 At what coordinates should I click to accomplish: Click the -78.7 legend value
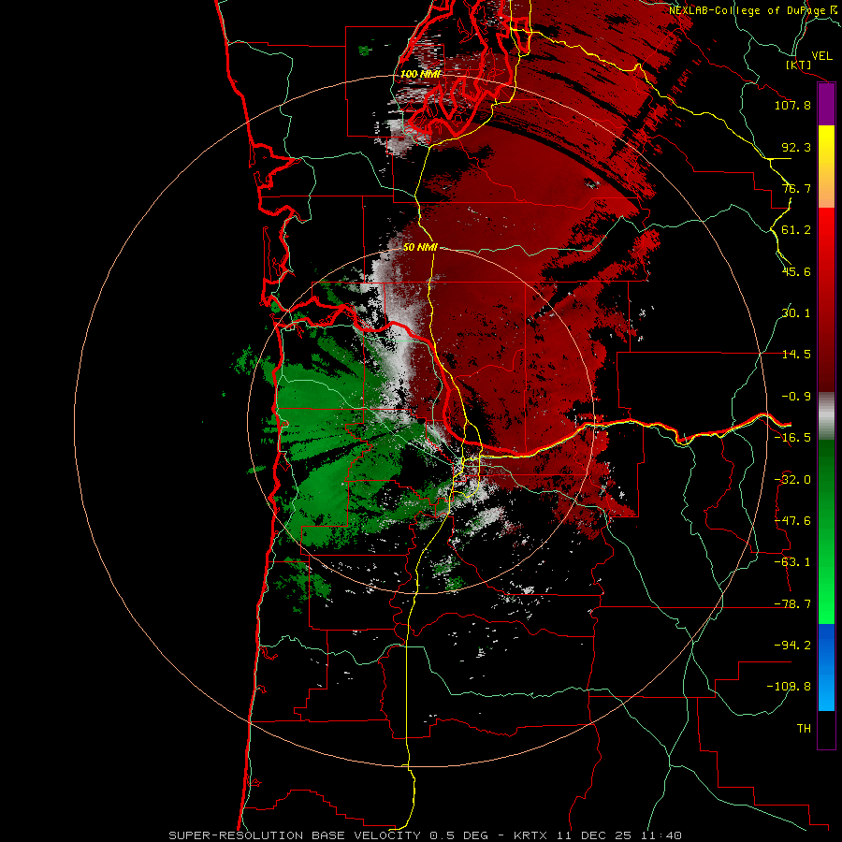click(x=792, y=604)
